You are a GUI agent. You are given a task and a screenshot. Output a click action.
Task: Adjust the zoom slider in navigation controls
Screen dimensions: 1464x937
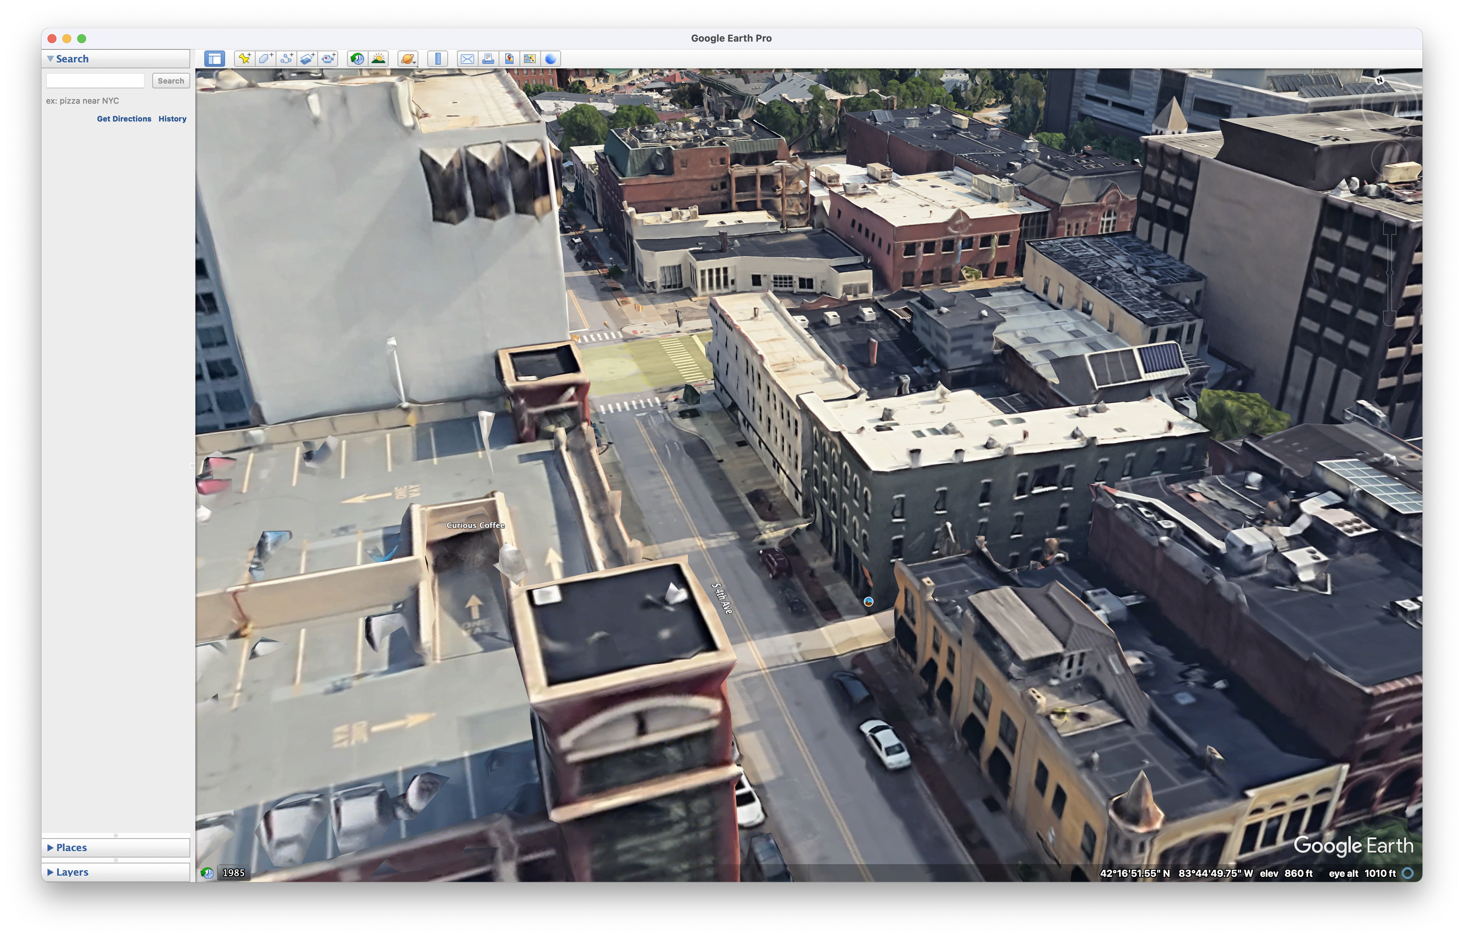coord(1390,272)
